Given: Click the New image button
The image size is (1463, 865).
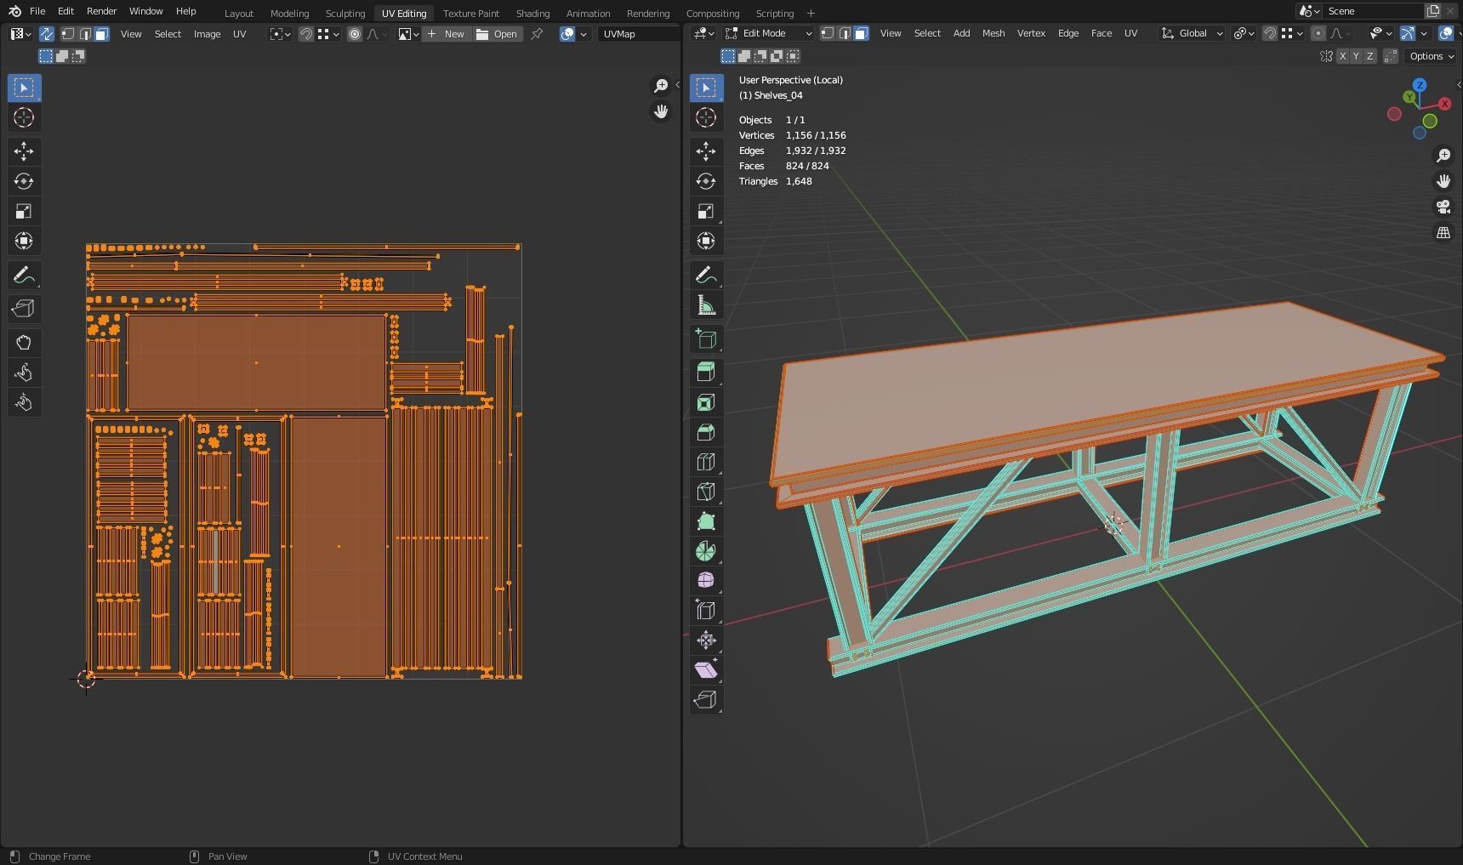Looking at the screenshot, I should pyautogui.click(x=447, y=34).
